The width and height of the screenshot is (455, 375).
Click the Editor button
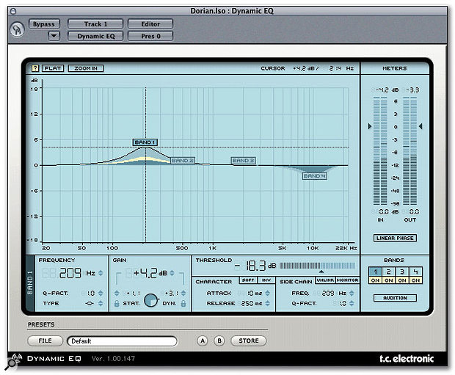(150, 24)
